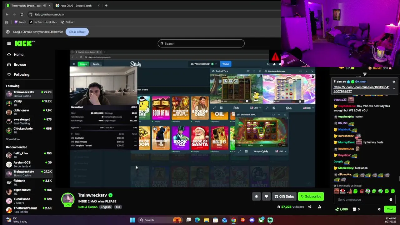Open ChickenAndy channel in sidebar
The height and width of the screenshot is (225, 400).
click(x=29, y=130)
